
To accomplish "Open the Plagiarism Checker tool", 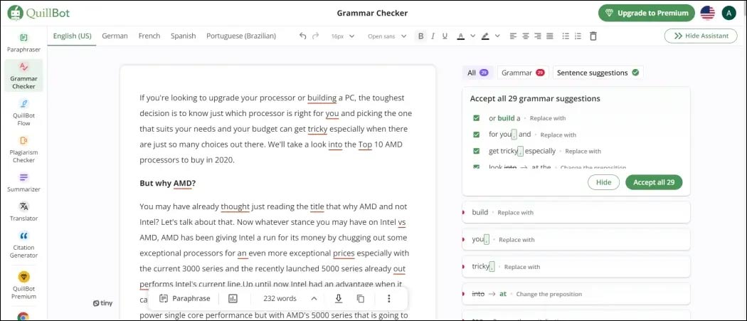I will pyautogui.click(x=23, y=149).
